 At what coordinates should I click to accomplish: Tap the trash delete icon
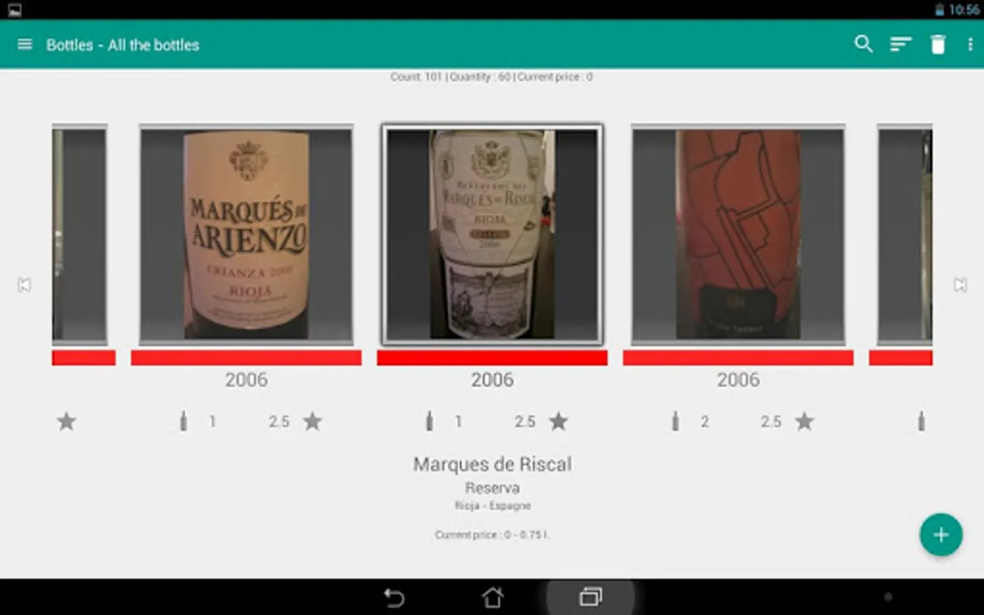tap(938, 44)
